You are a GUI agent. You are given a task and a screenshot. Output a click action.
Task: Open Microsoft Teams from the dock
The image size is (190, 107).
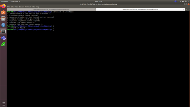[x=3, y=38]
